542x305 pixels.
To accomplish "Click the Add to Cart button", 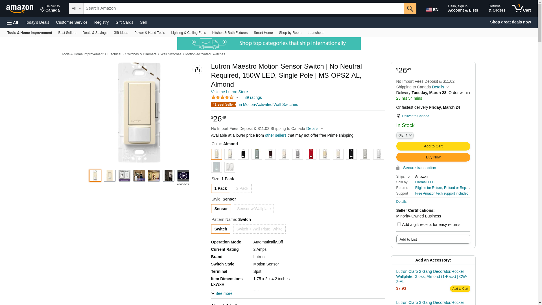I will click(x=433, y=146).
